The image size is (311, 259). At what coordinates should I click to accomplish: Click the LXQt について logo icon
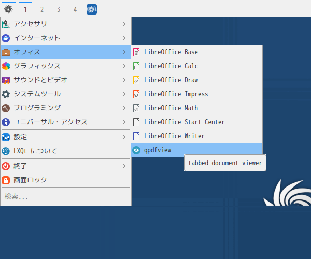pyautogui.click(x=6, y=151)
